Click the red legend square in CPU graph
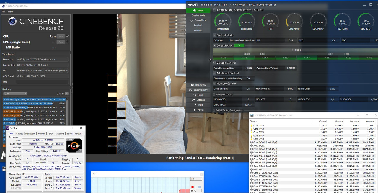 click(193, 187)
